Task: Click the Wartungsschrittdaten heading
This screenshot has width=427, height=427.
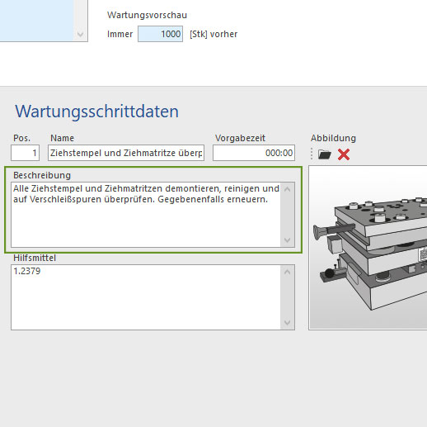Action: [x=96, y=111]
